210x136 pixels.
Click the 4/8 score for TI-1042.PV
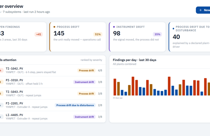click(100, 71)
